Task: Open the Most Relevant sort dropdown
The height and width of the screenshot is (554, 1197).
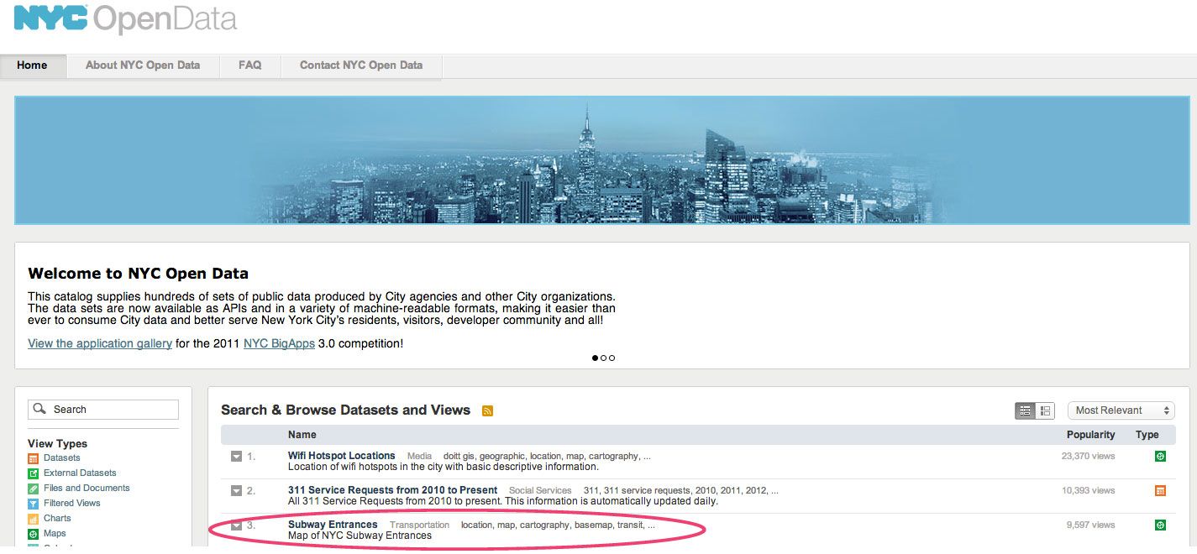Action: [x=1120, y=410]
